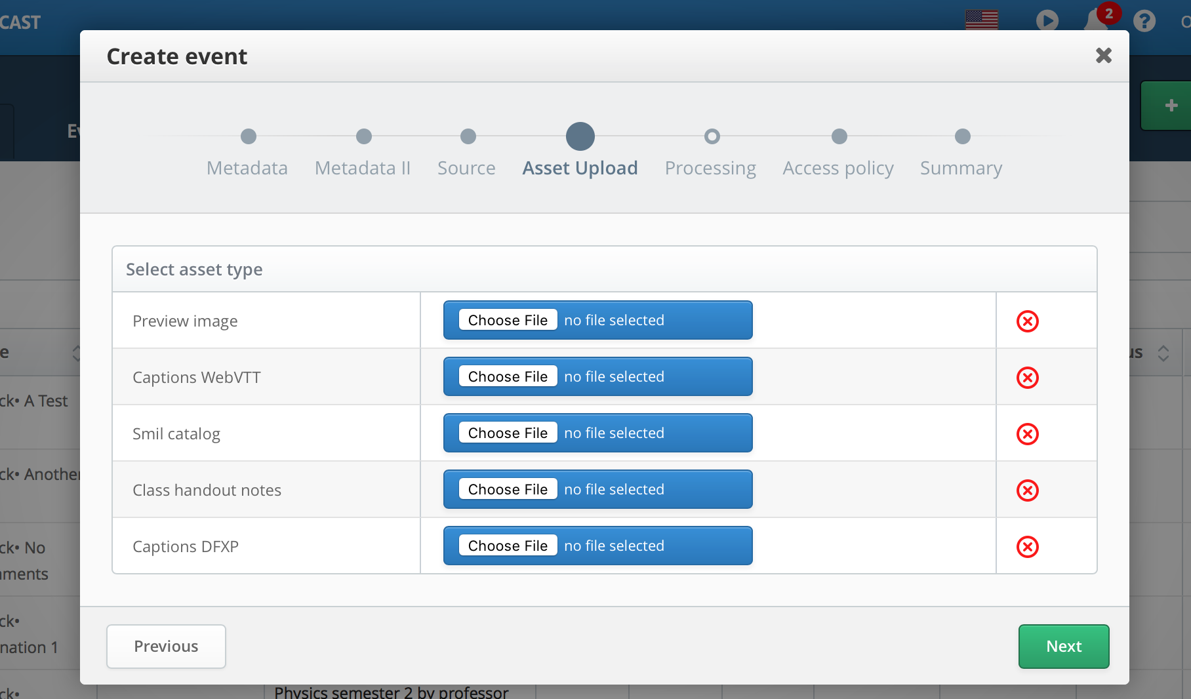
Task: Remove the Class handout notes file
Action: click(1027, 490)
